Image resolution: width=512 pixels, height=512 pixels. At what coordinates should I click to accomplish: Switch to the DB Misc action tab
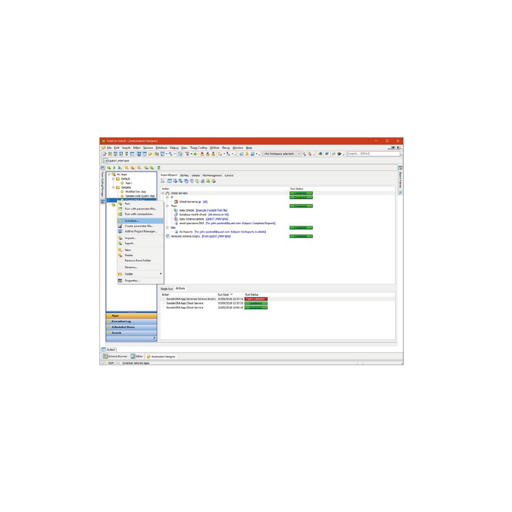pyautogui.click(x=185, y=175)
